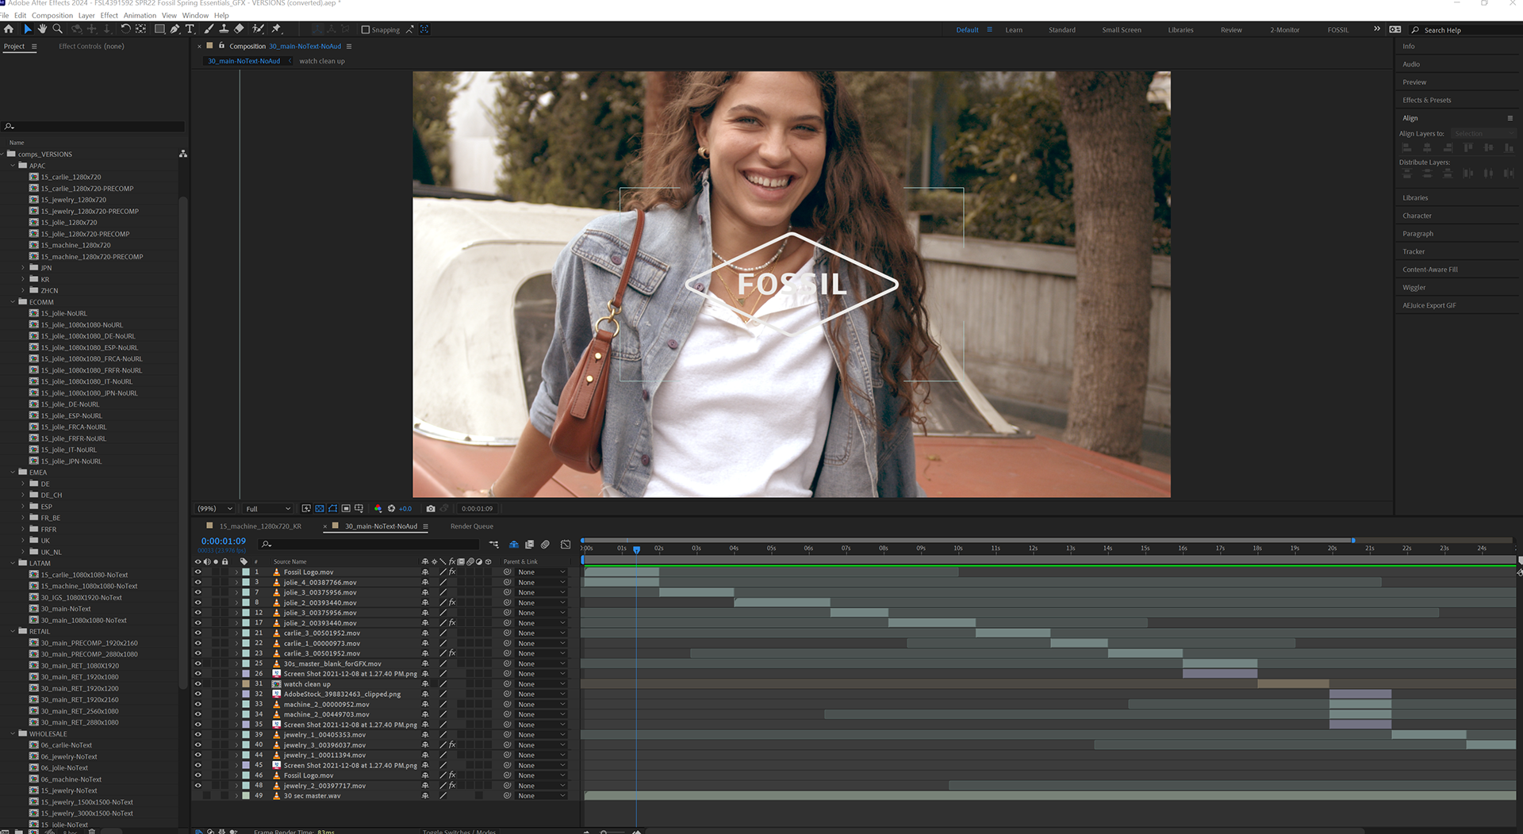Select the Clone Stamp tool
1523x834 pixels.
pos(224,29)
